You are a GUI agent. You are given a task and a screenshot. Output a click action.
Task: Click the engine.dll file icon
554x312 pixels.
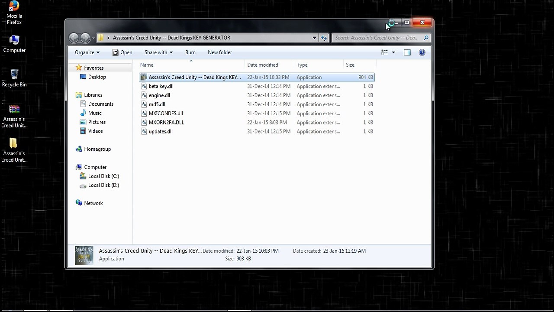145,95
